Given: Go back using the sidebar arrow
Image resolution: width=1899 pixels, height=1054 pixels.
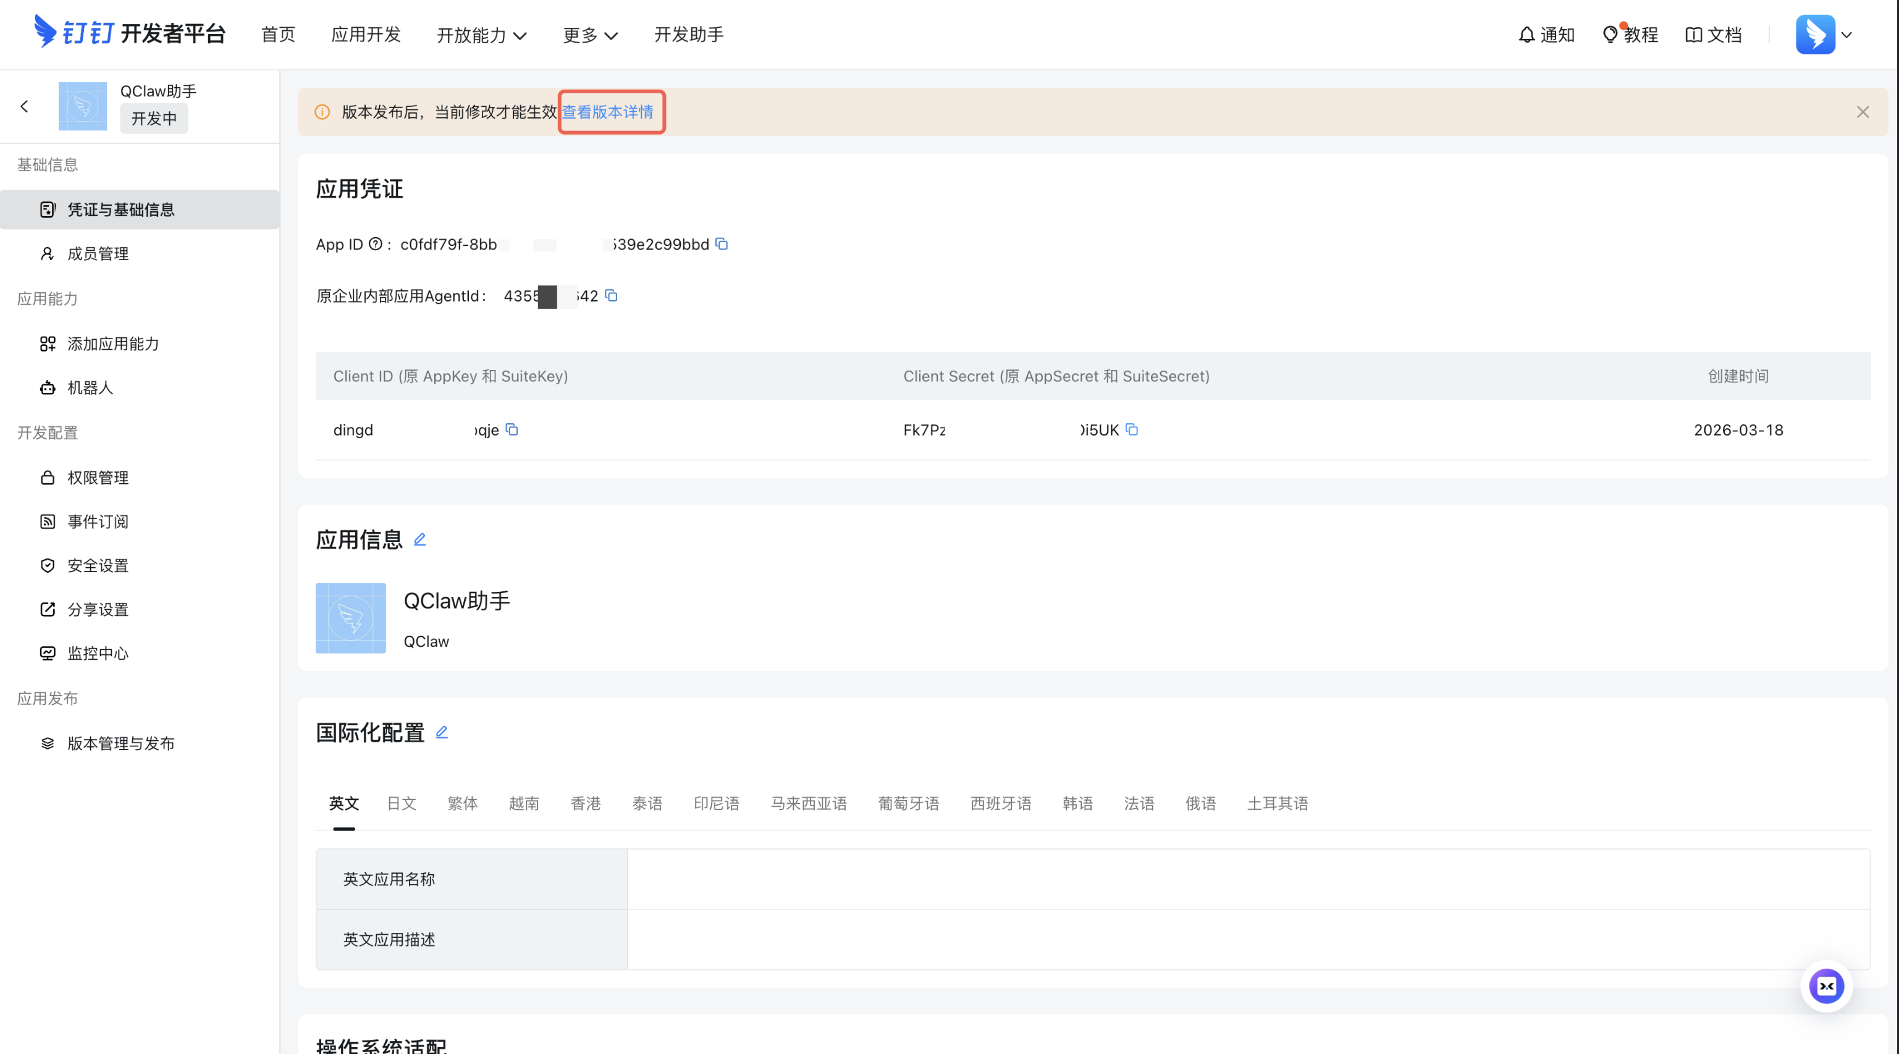Looking at the screenshot, I should [24, 107].
